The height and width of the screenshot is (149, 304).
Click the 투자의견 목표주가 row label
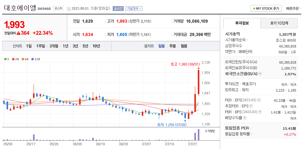pos(240,84)
